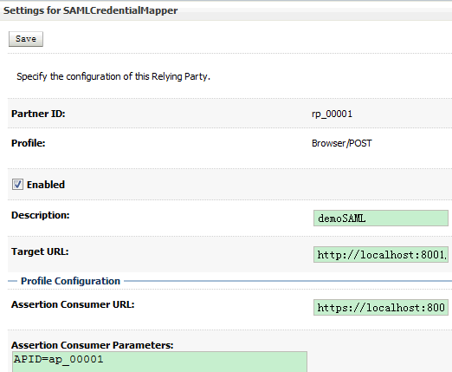Focus the Target URL input field
This screenshot has width=452, height=372.
[381, 255]
